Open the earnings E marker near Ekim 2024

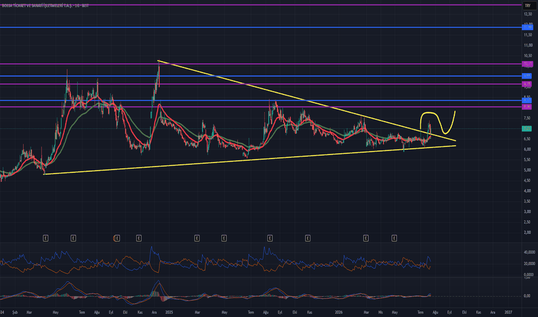point(139,238)
